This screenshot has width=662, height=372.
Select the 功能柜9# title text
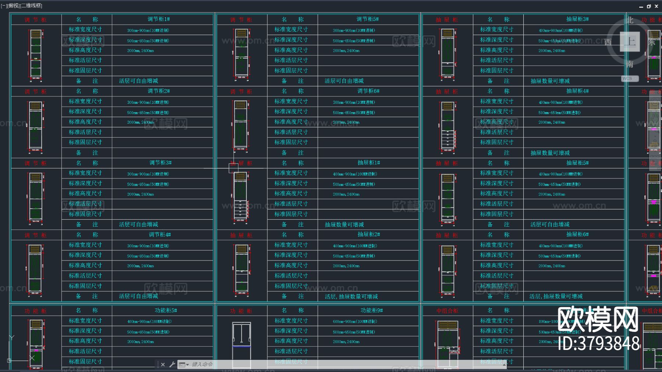pos(372,311)
